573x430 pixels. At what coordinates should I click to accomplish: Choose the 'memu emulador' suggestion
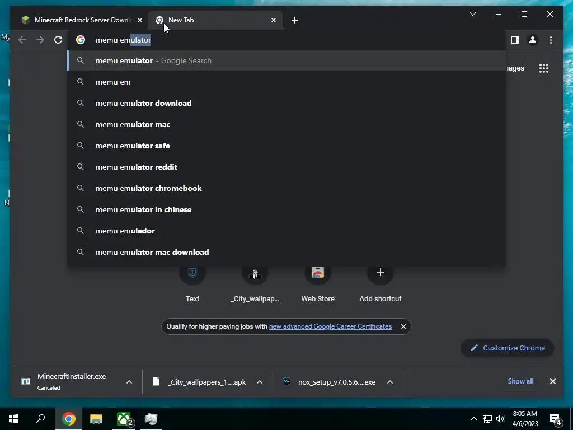[286, 231]
